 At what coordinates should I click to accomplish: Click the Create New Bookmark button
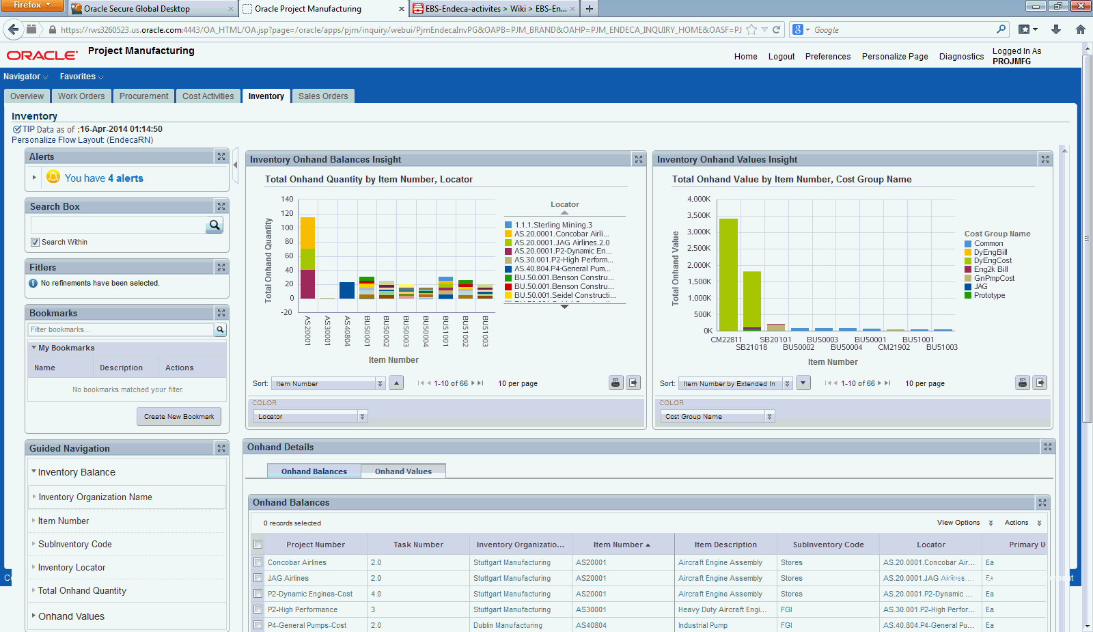(x=179, y=417)
